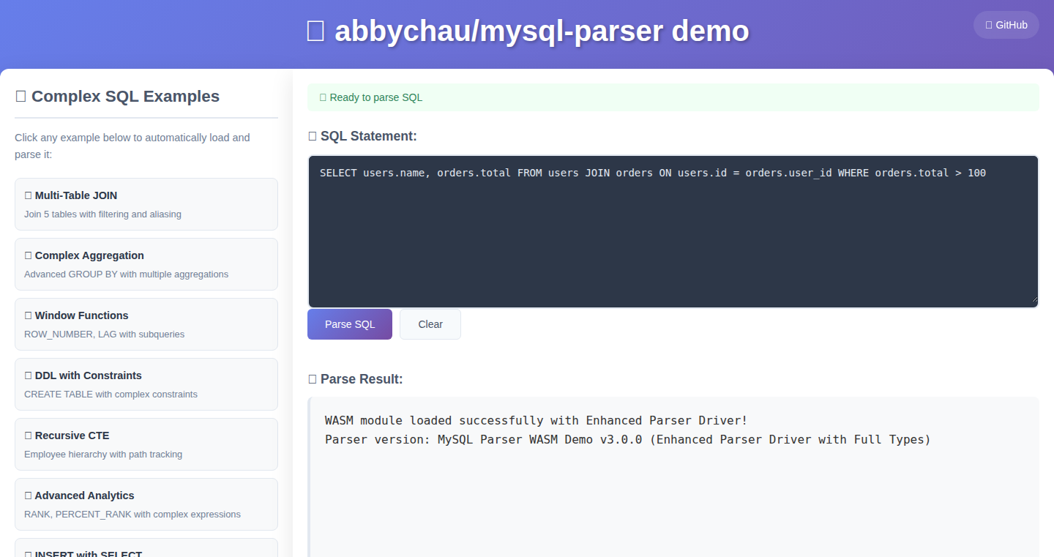The width and height of the screenshot is (1054, 557).
Task: Load the Complex Aggregation example
Action: click(x=146, y=264)
